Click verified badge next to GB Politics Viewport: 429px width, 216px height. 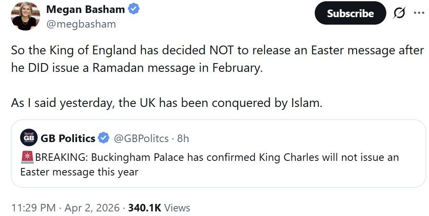(x=103, y=138)
